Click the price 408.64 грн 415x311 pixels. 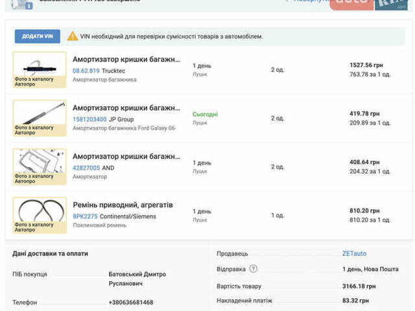pos(364,162)
